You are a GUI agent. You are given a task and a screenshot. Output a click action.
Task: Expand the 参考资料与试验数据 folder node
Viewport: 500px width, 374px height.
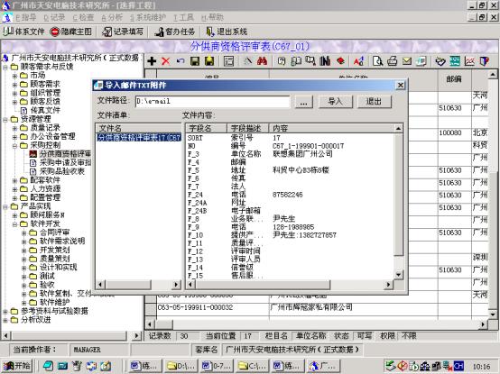tap(5, 311)
